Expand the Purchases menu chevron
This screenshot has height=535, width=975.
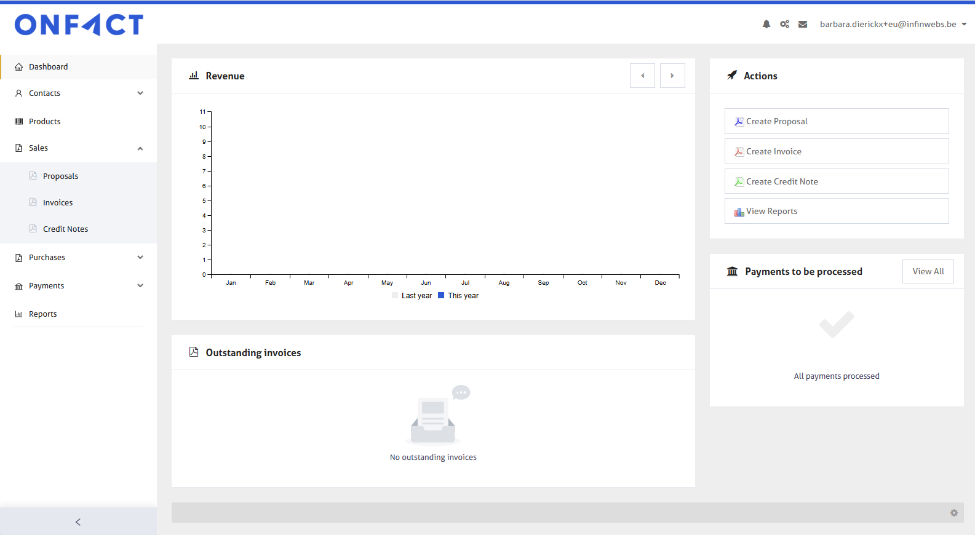point(140,258)
